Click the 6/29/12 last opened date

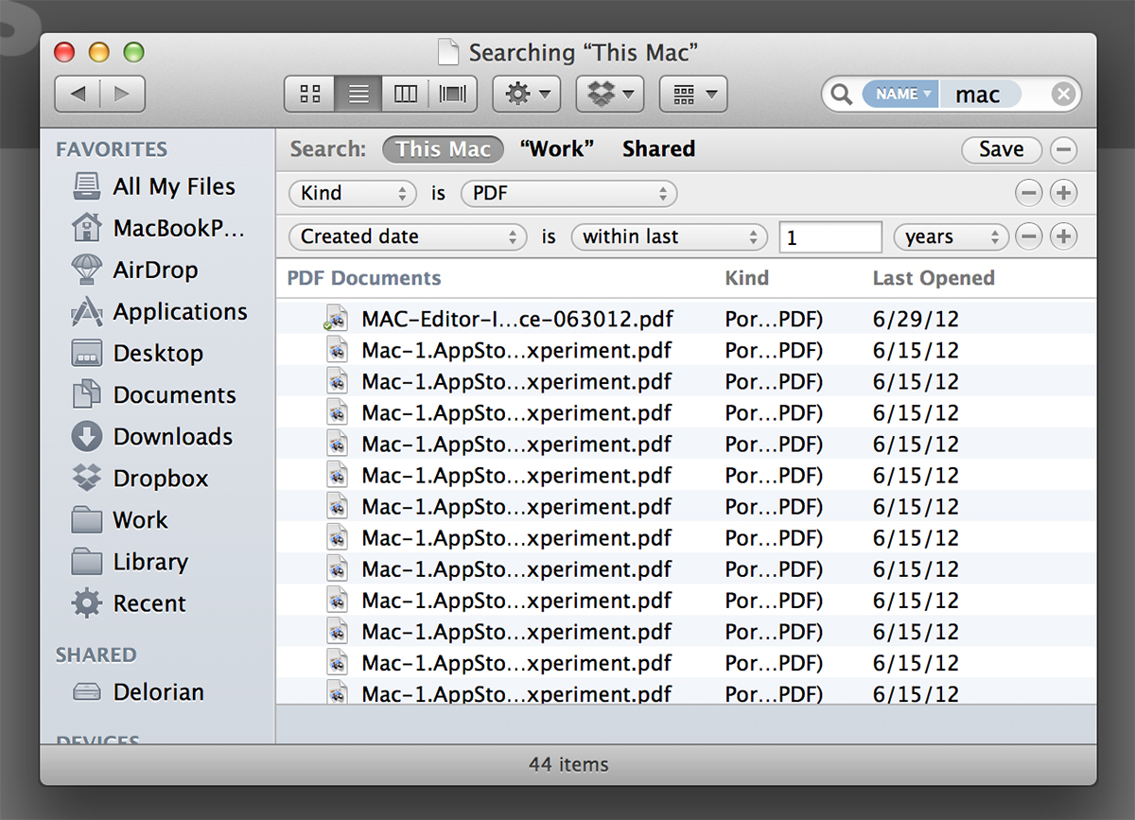coord(916,319)
